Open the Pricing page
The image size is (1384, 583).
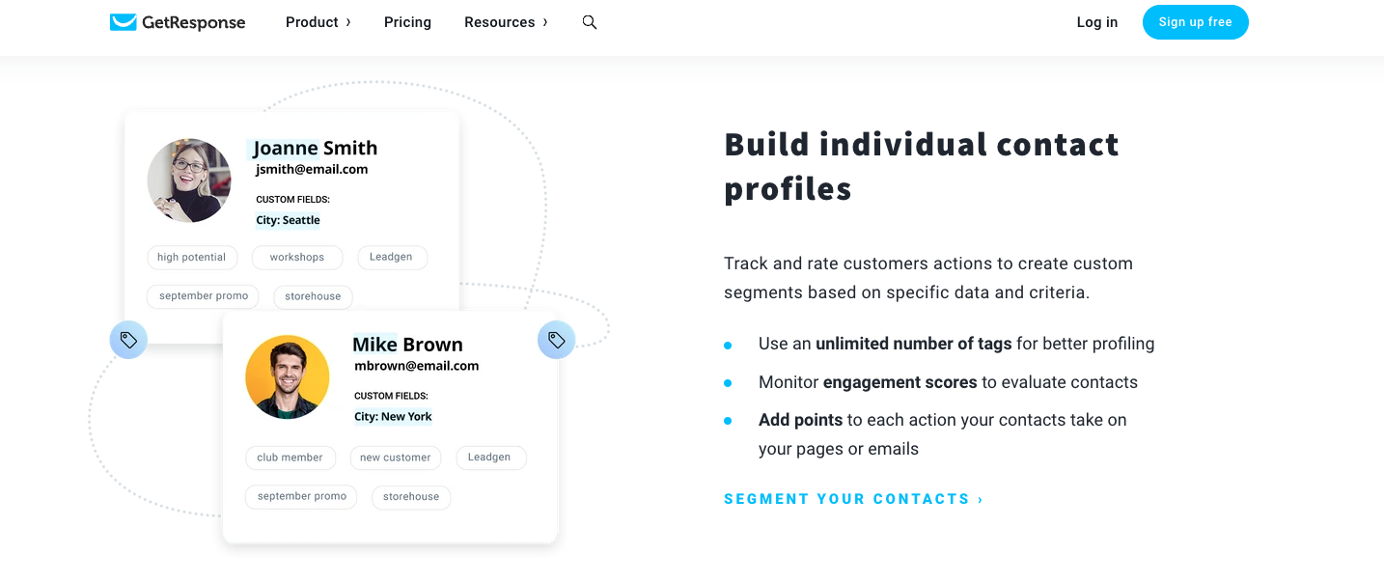point(407,22)
